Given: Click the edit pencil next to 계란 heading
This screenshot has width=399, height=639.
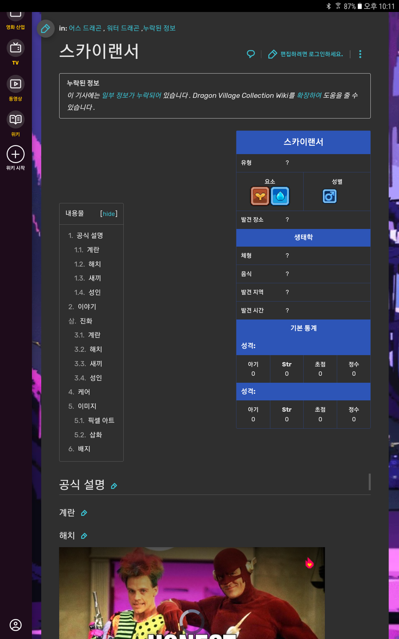Looking at the screenshot, I should [x=84, y=513].
